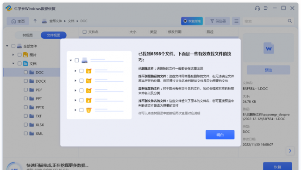Click the app logo icon in title bar
This screenshot has width=301, height=170.
(x=9, y=8)
